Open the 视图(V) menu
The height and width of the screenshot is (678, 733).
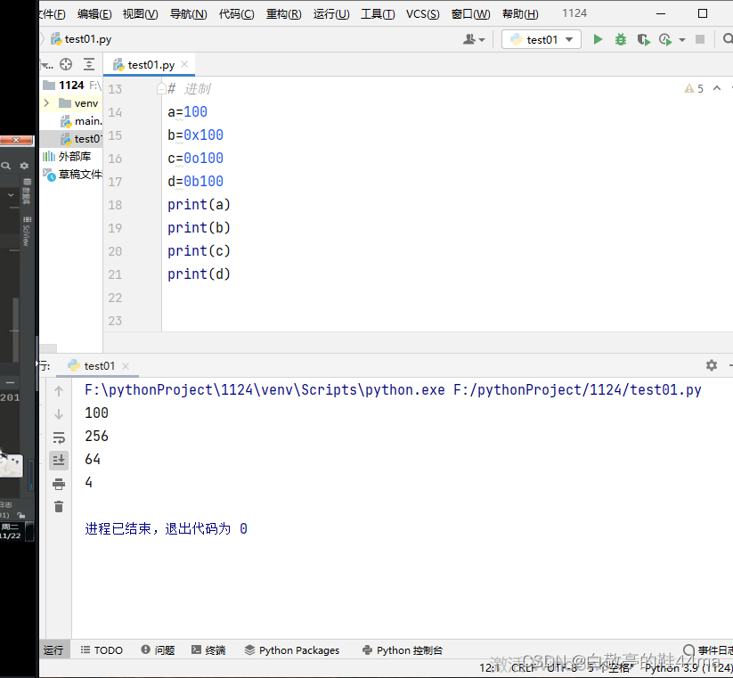click(140, 14)
